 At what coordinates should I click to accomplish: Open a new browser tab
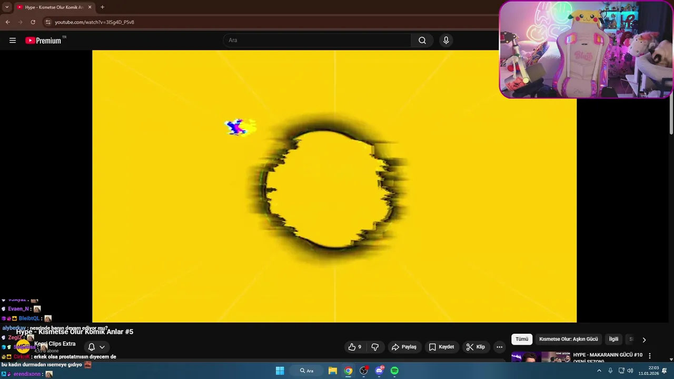(x=102, y=7)
